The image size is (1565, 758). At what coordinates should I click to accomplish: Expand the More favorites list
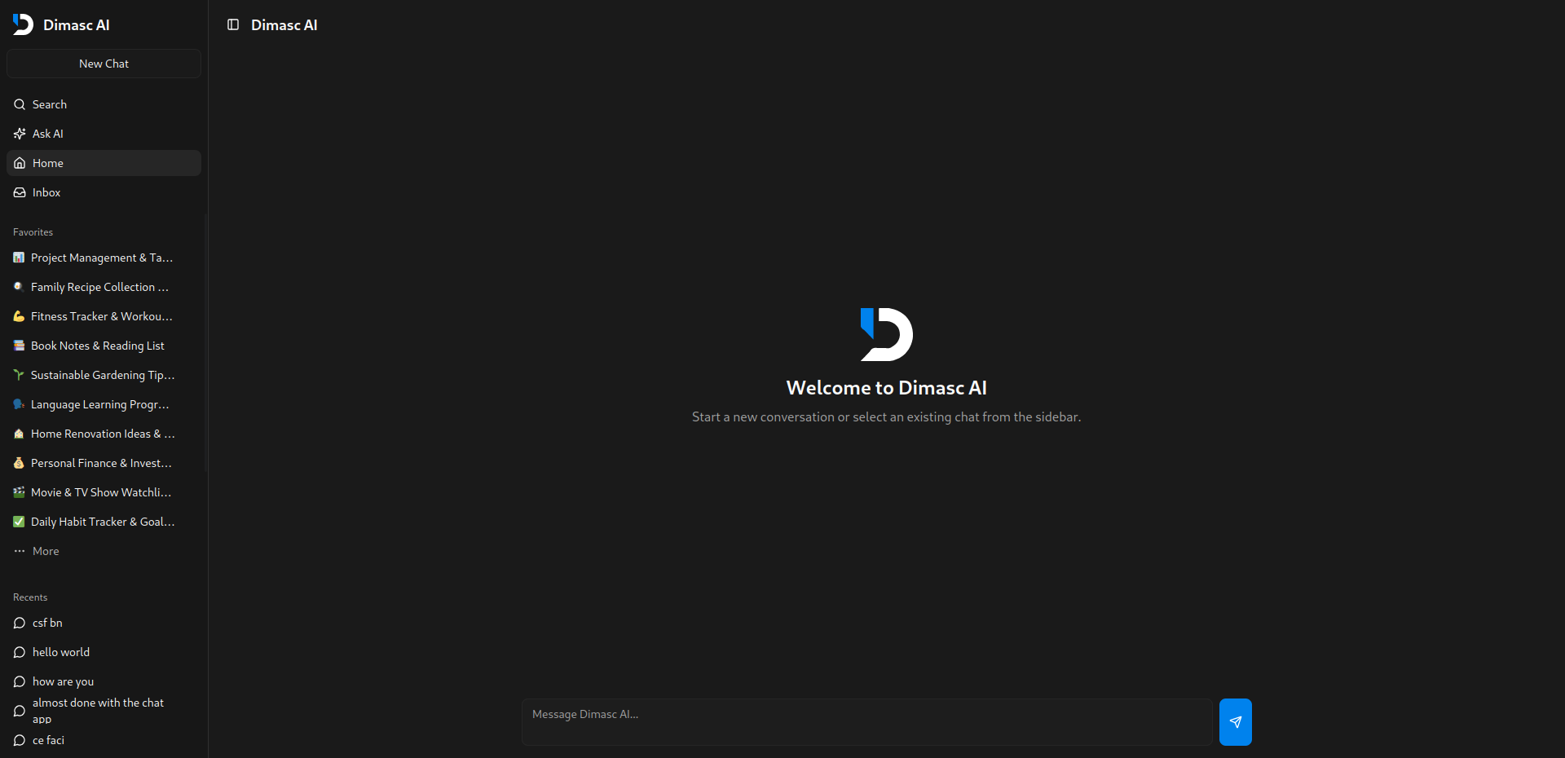pos(46,551)
